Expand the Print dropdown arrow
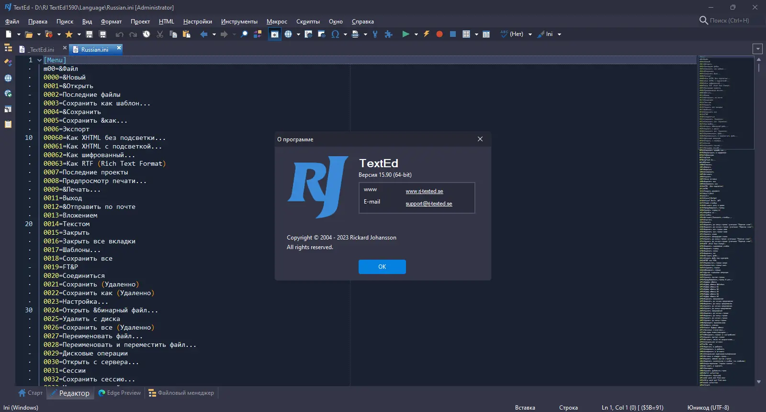Viewport: 766px width, 412px height. [365, 34]
